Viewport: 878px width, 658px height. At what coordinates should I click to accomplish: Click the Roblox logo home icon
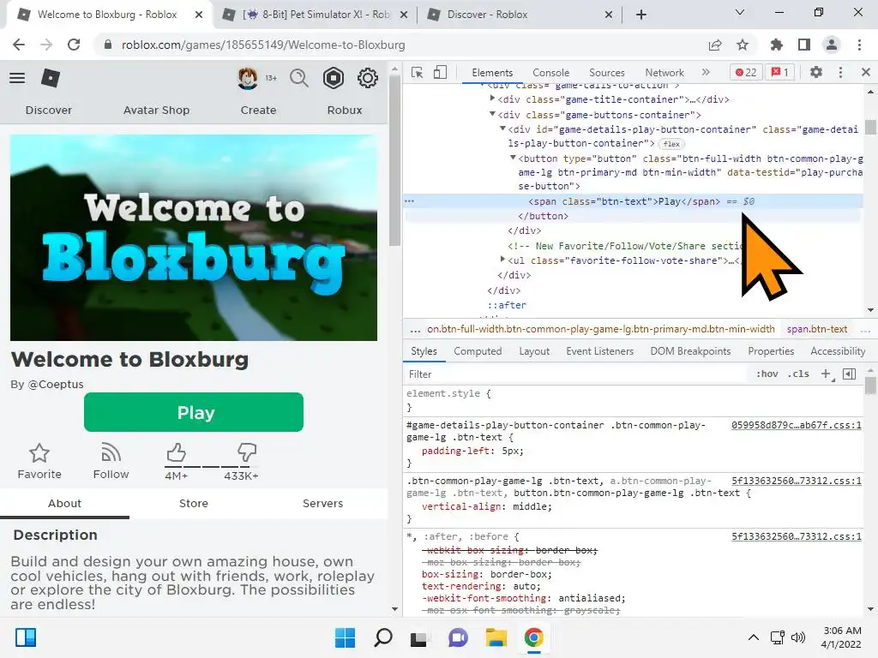pos(51,78)
